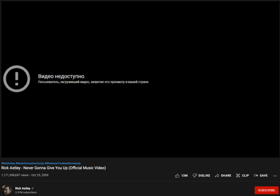Screen dimensions: 280x196
Task: Click the DISLIKE text label
Action: pos(204,176)
